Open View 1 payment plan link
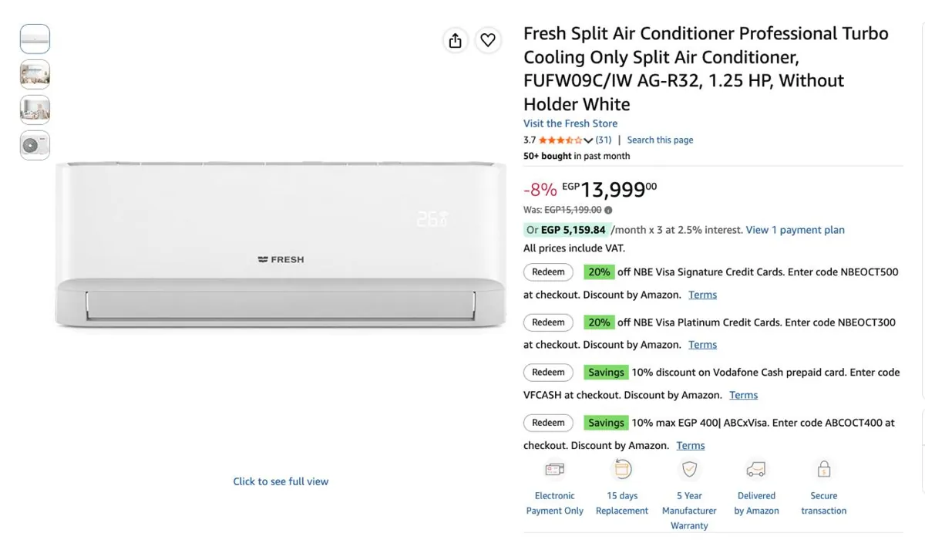This screenshot has width=925, height=540. (795, 230)
